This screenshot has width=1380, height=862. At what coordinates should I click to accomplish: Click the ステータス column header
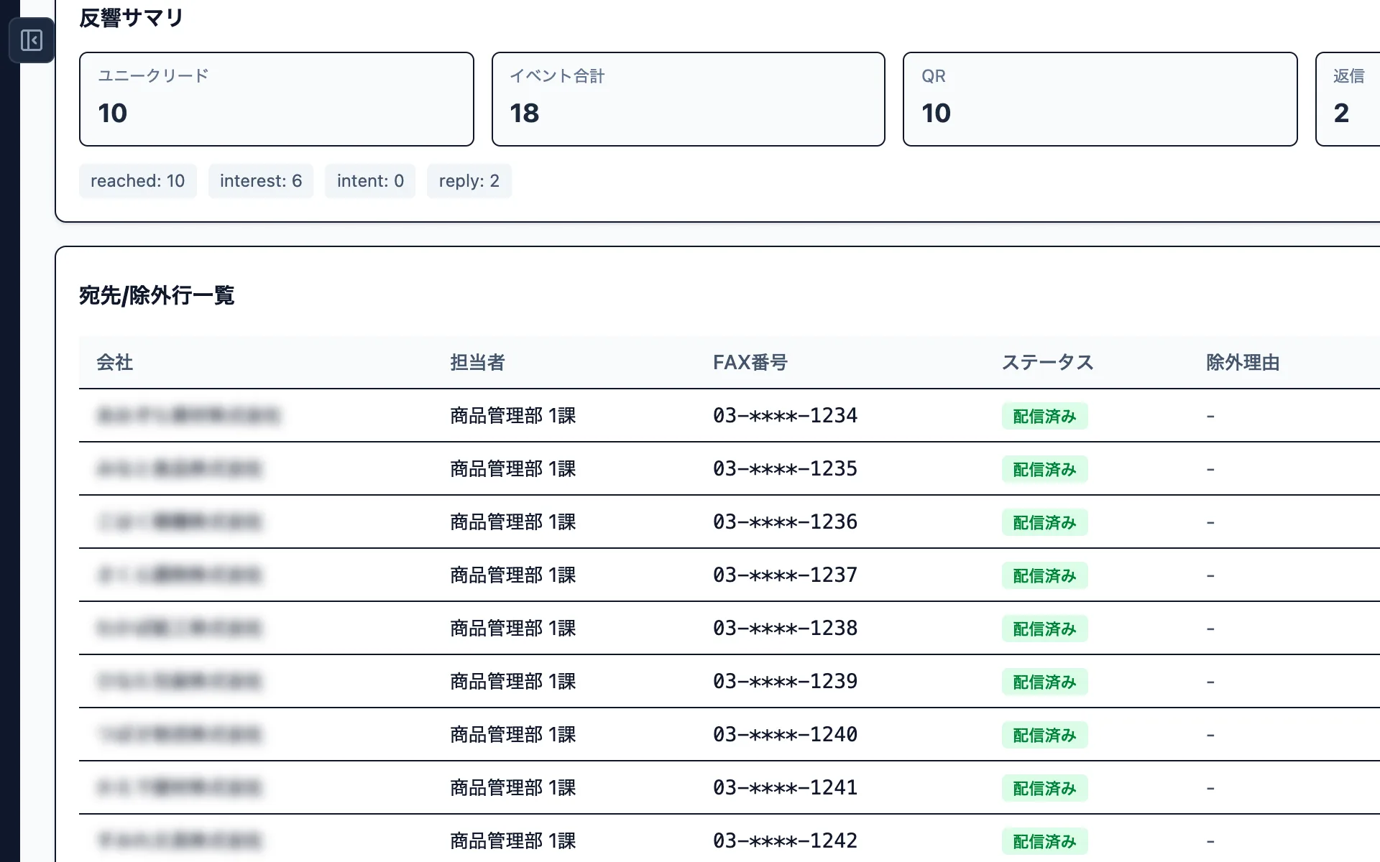coord(1048,363)
